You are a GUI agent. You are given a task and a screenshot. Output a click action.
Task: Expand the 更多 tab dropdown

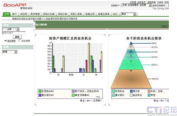[128, 14]
